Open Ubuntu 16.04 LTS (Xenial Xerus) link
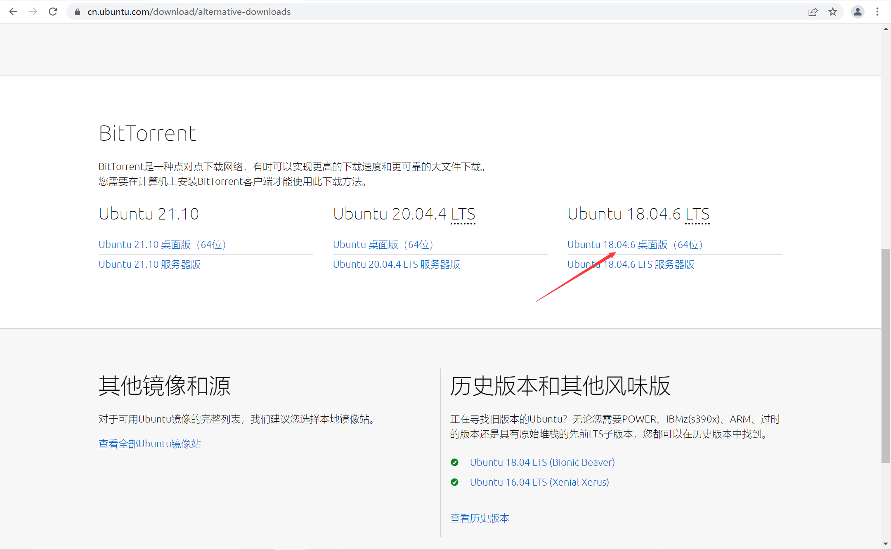Viewport: 891px width, 550px height. pyautogui.click(x=539, y=482)
